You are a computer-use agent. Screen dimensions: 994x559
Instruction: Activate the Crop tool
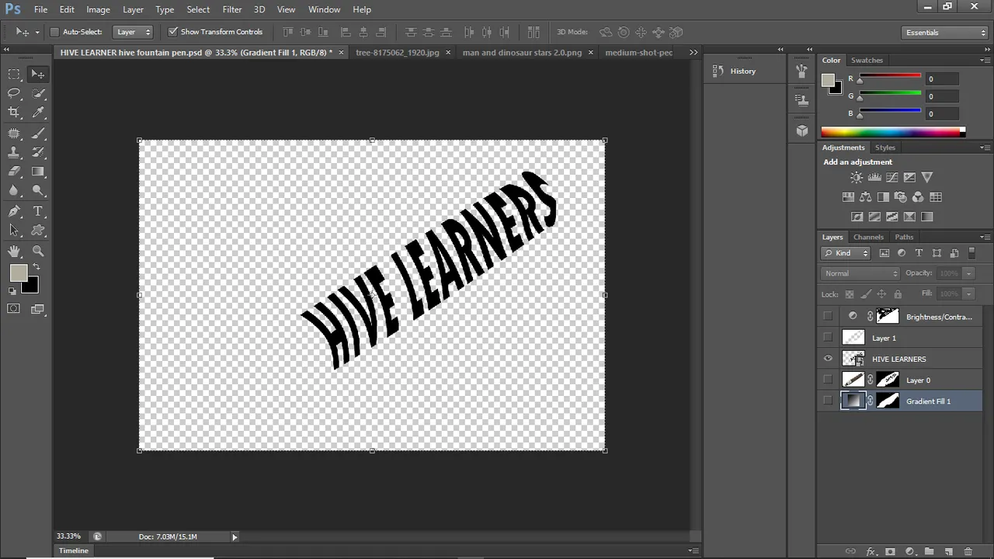point(14,113)
